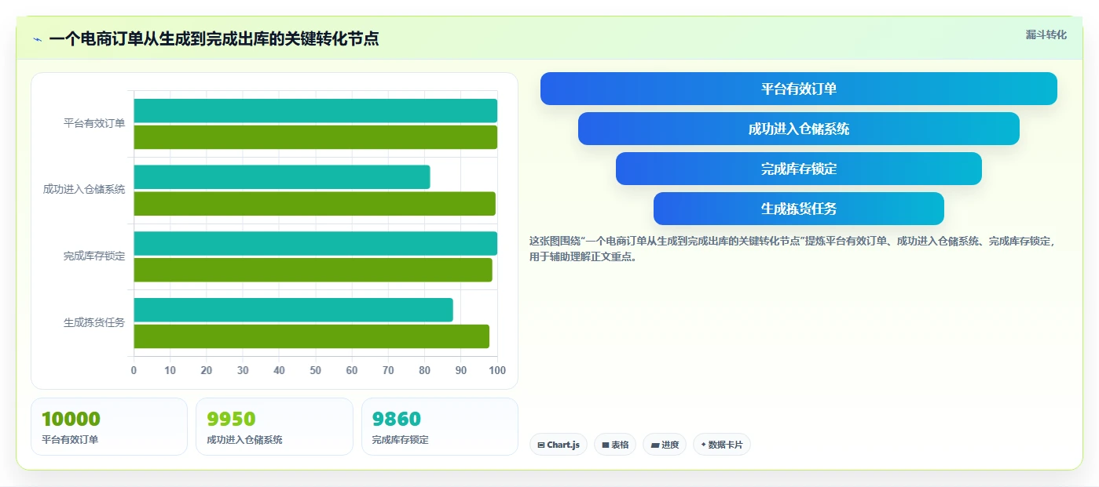Click the Chart.js tag chip
The height and width of the screenshot is (487, 1099).
tap(558, 445)
